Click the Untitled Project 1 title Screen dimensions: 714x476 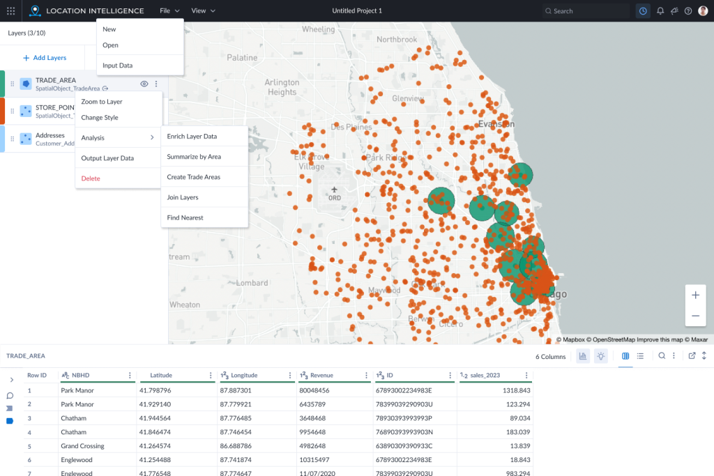click(357, 11)
